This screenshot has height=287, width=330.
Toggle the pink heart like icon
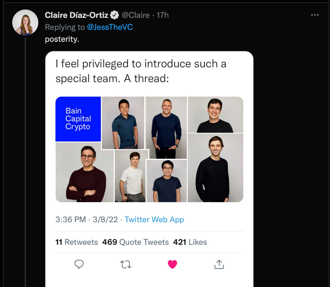pyautogui.click(x=172, y=264)
